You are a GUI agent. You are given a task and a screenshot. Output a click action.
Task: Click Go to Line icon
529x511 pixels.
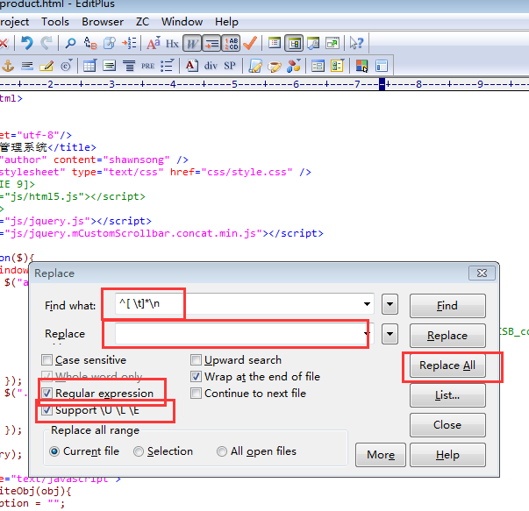[129, 43]
